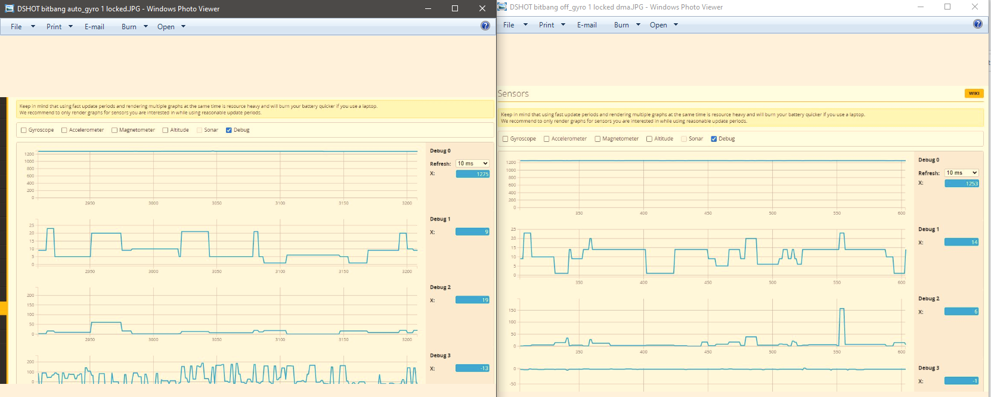This screenshot has width=991, height=397.
Task: Open File menu in left Photo Viewer window
Action: [x=23, y=27]
